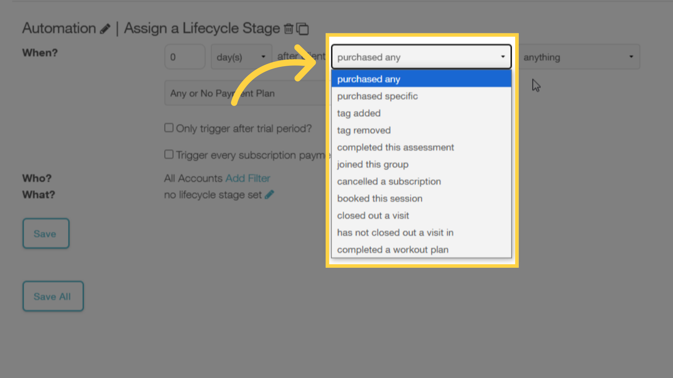The width and height of the screenshot is (673, 378).
Task: Select 'joined this group' option
Action: click(373, 164)
